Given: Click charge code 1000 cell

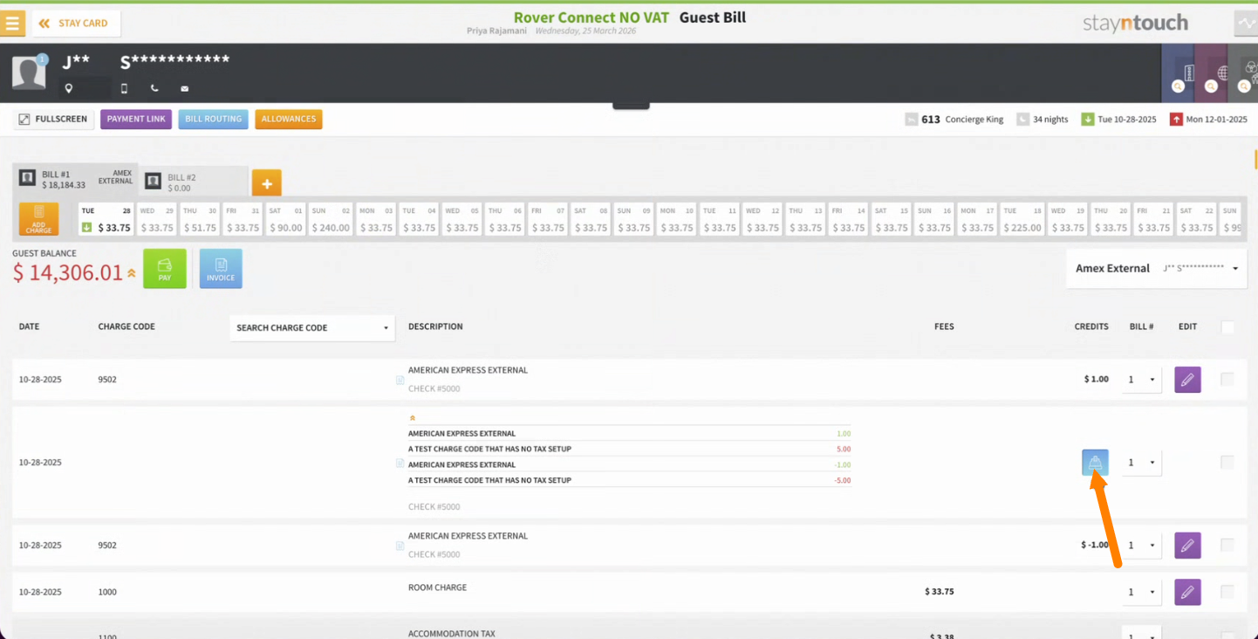Looking at the screenshot, I should [107, 592].
